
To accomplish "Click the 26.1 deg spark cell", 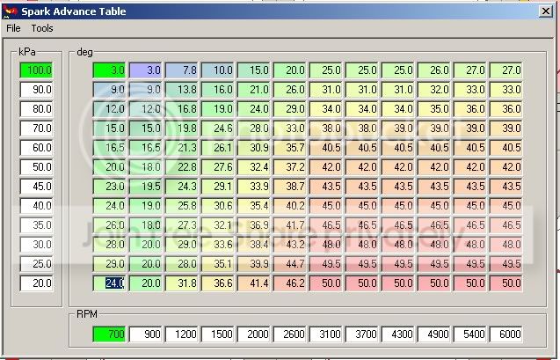I will pos(217,148).
